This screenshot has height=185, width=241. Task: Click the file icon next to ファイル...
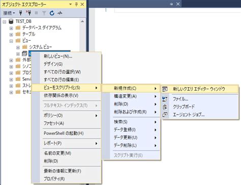165,99
